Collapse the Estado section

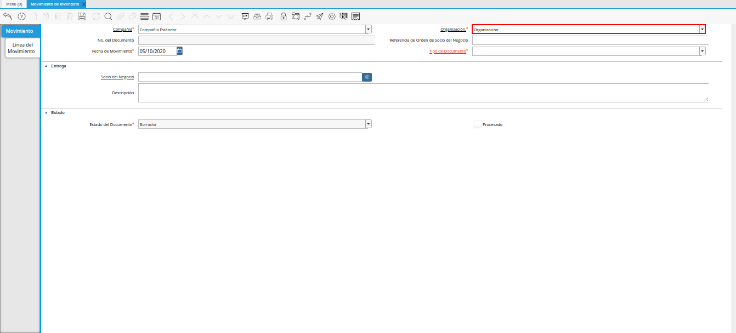[x=46, y=112]
